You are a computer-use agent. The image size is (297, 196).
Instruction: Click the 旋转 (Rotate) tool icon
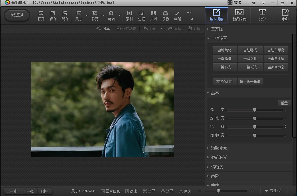pyautogui.click(x=111, y=15)
